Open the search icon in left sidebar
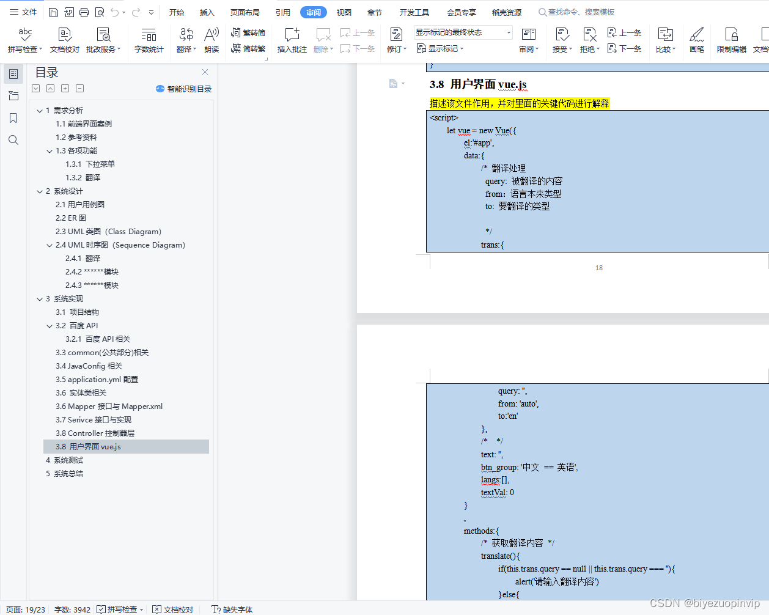The height and width of the screenshot is (615, 769). tap(13, 139)
